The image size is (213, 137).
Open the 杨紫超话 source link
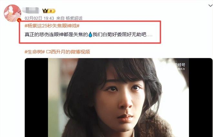coord(74,18)
